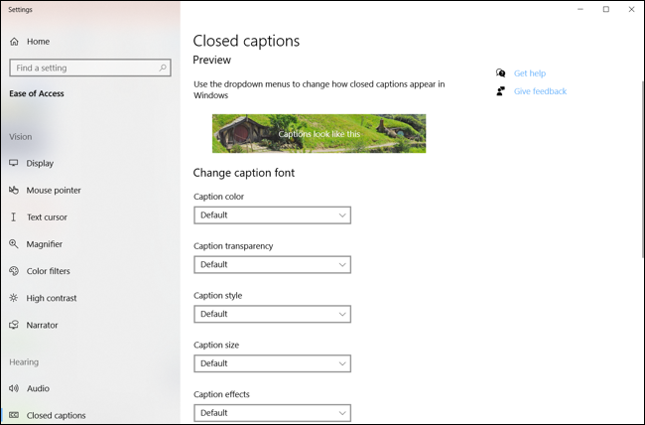Click the Text cursor icon

tap(14, 216)
